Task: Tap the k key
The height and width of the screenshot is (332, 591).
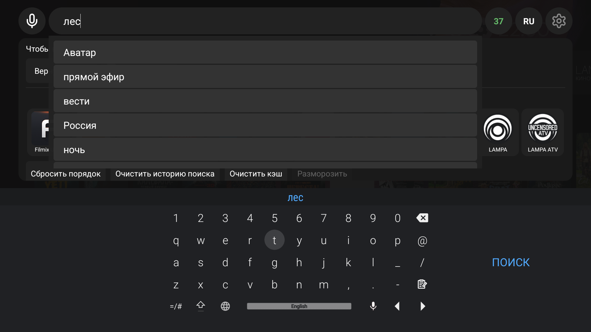Action: pyautogui.click(x=348, y=263)
